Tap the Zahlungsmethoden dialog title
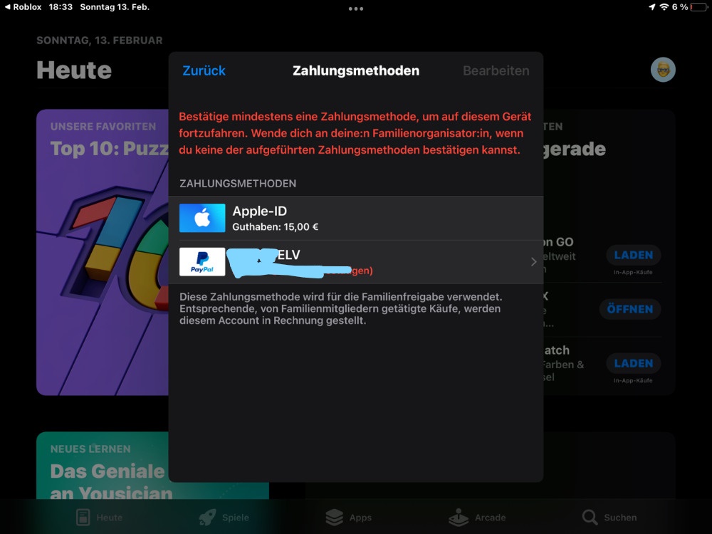This screenshot has height=534, width=712. 355,70
